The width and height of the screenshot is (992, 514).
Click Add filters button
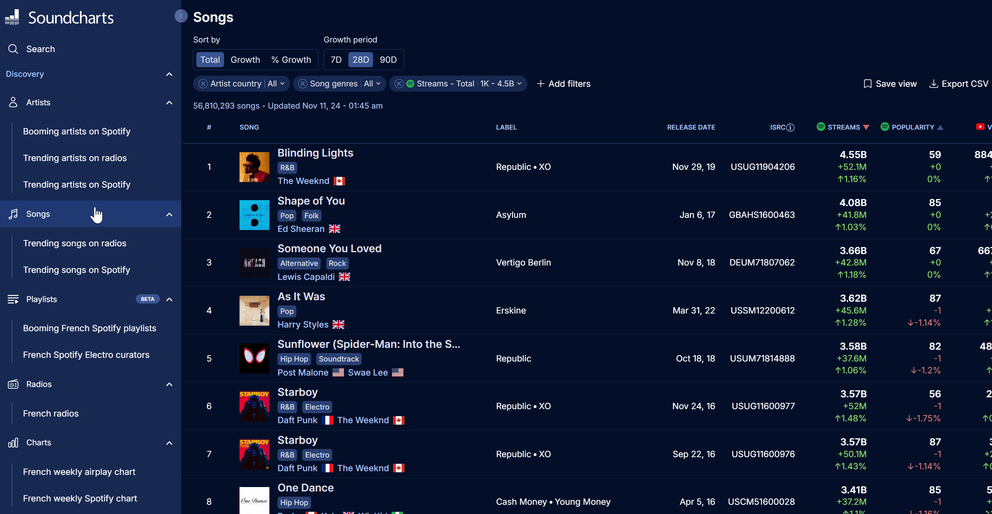(563, 83)
